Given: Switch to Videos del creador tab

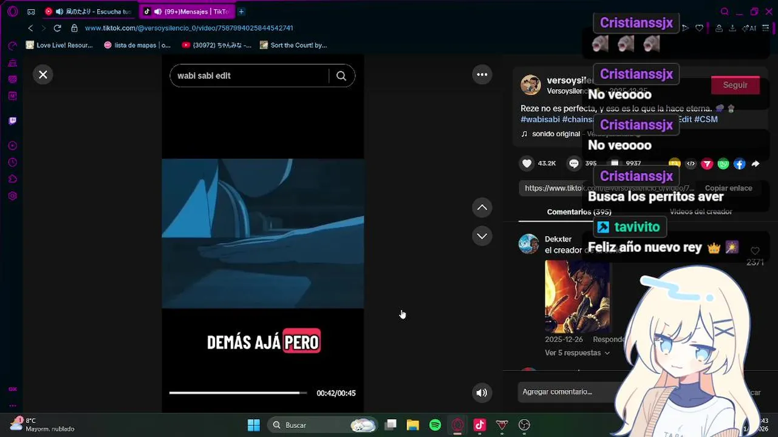Looking at the screenshot, I should 701,212.
